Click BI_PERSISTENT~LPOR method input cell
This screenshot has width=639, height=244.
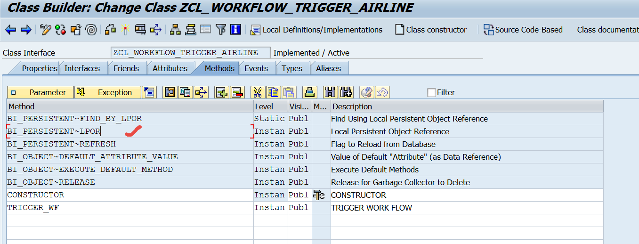(x=130, y=131)
